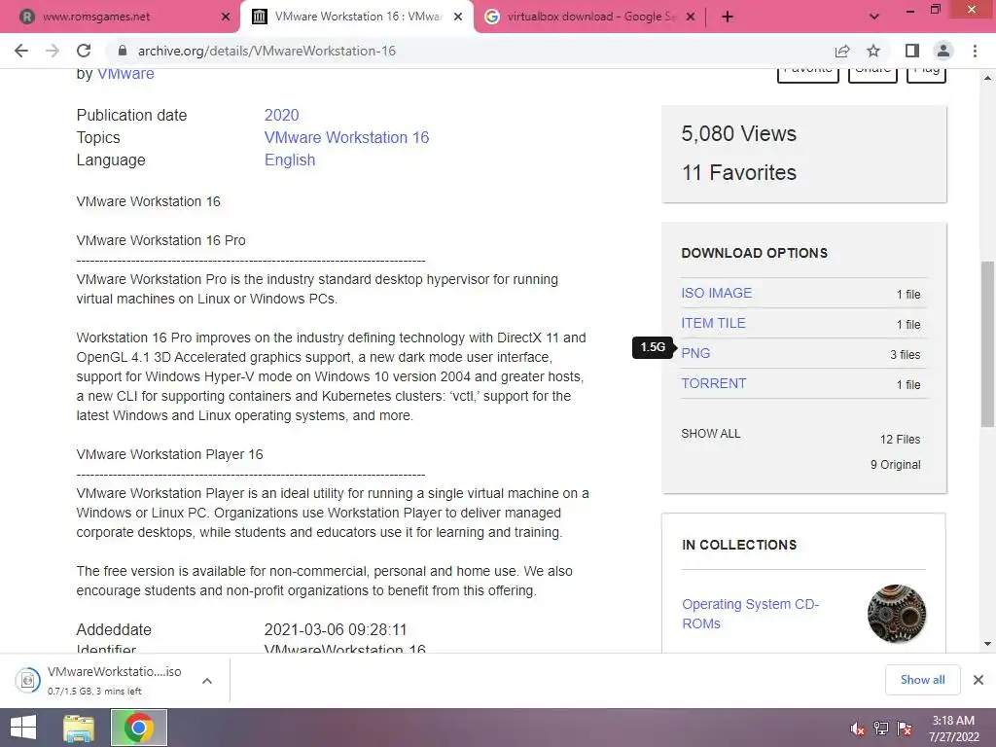
Task: Close the romsgames.net tab
Action: tap(225, 17)
